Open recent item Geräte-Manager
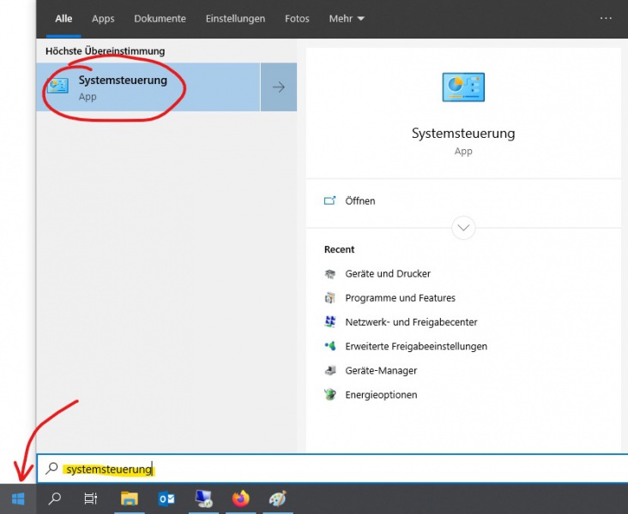This screenshot has height=514, width=628. pos(381,370)
